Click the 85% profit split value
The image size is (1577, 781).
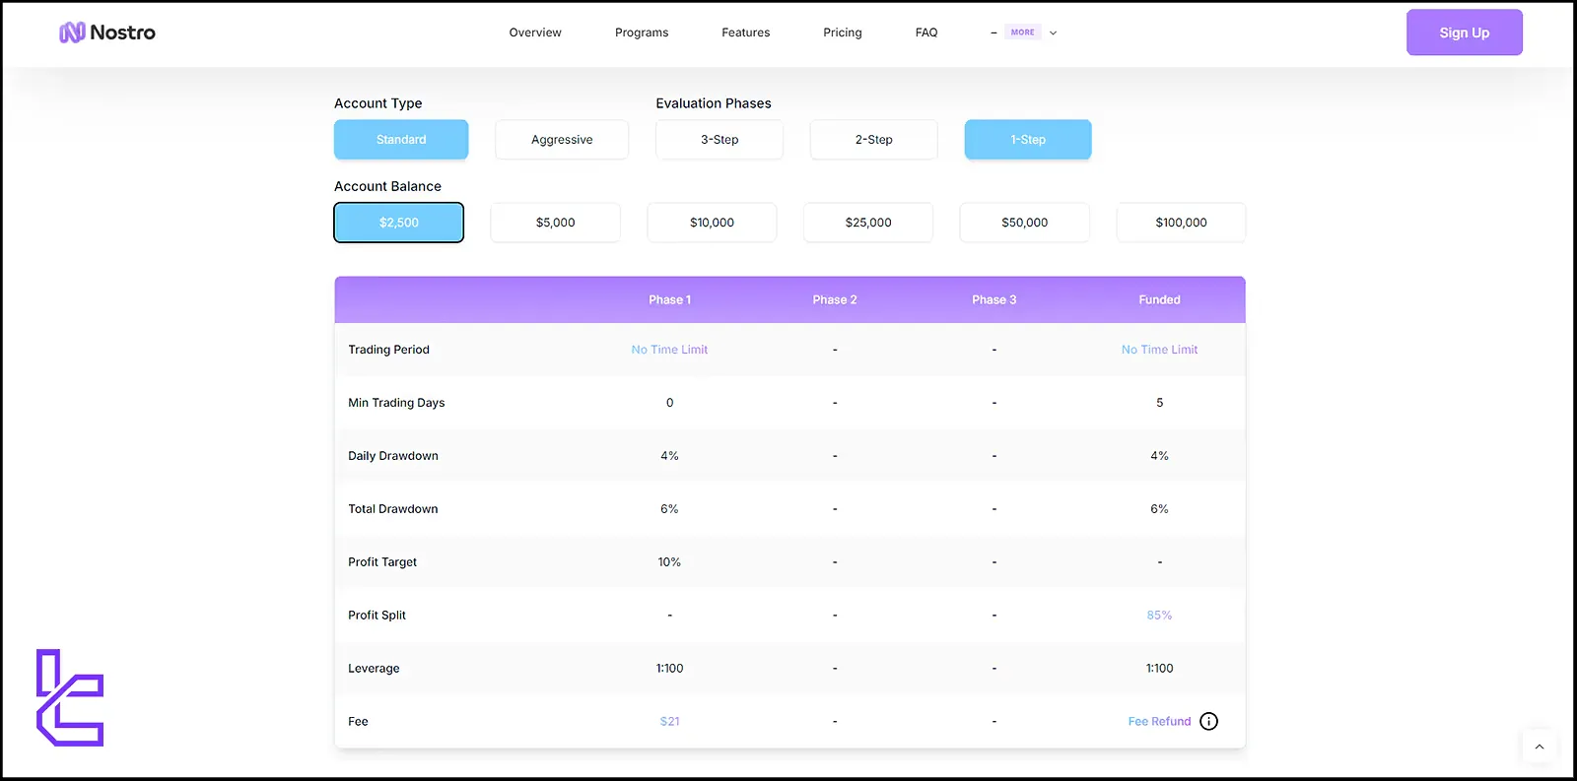[x=1159, y=616]
